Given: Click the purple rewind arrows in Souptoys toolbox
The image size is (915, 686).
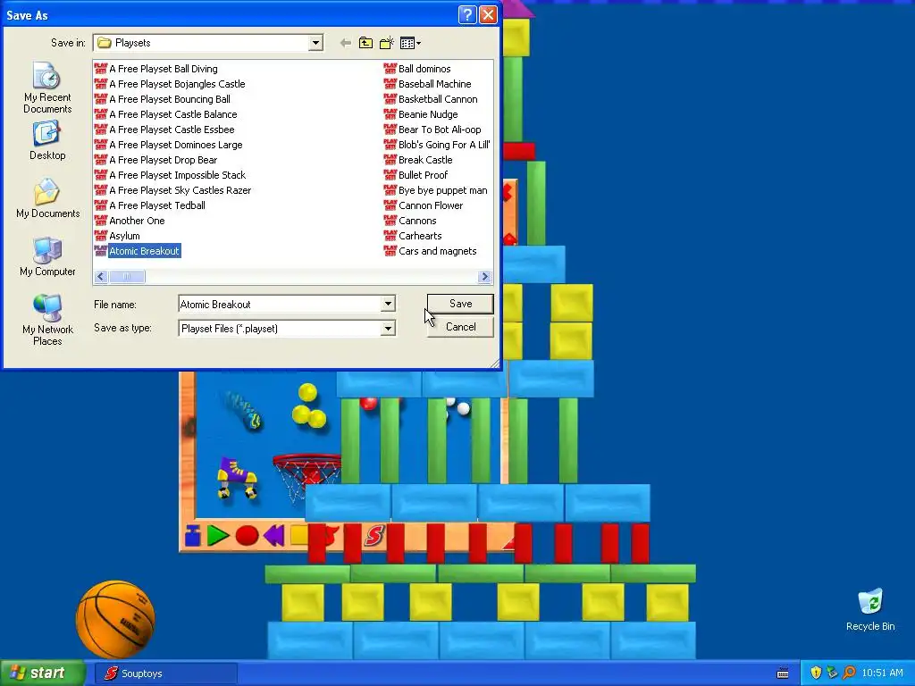Looking at the screenshot, I should pos(273,535).
